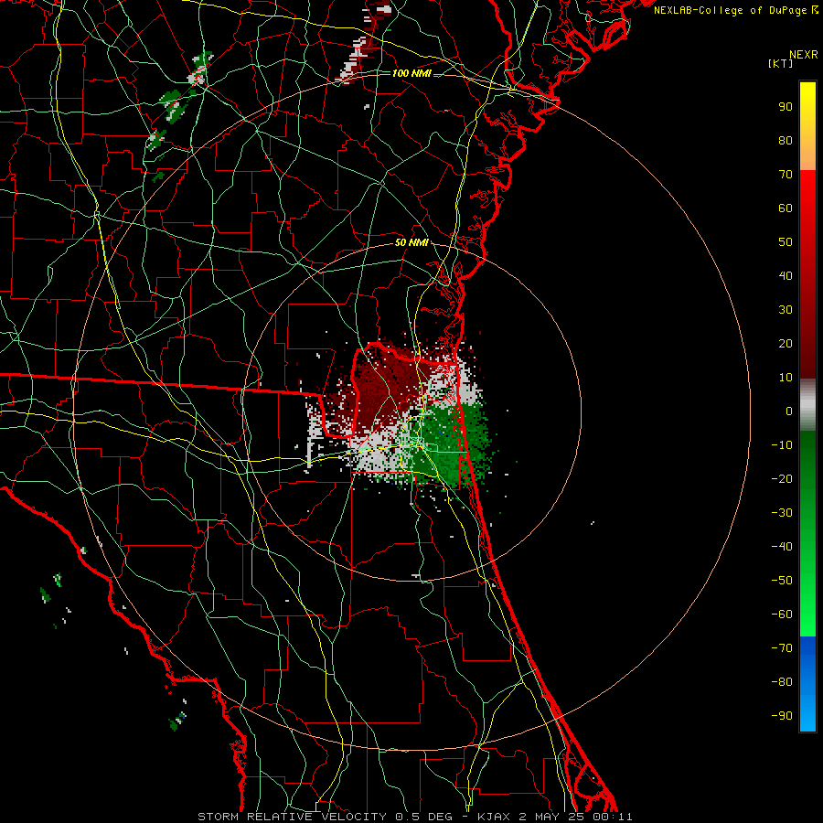Image resolution: width=823 pixels, height=823 pixels.
Task: Select the -60 value on velocity scale
Action: tap(782, 615)
